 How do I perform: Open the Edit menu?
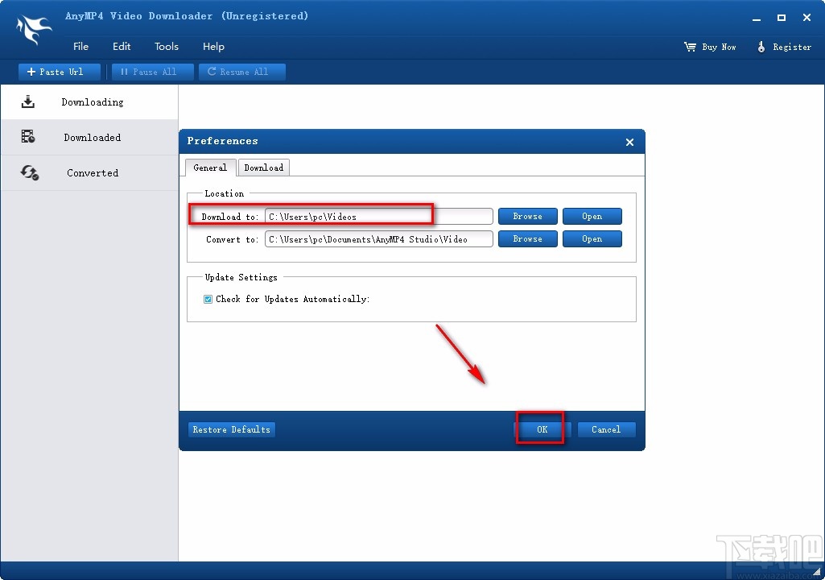pyautogui.click(x=122, y=47)
